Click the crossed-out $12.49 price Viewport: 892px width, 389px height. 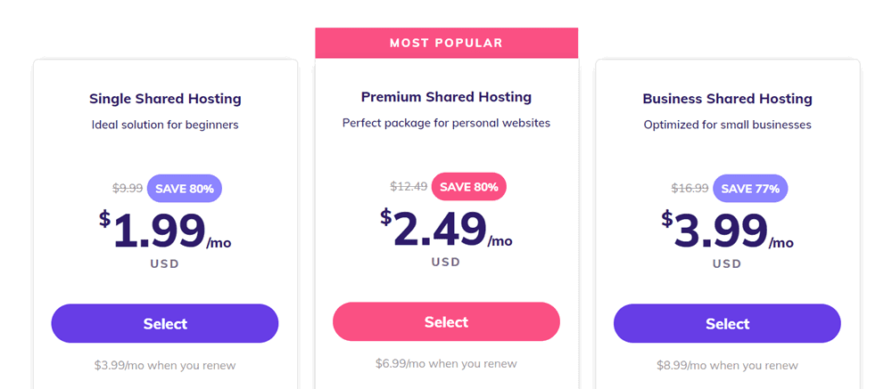coord(409,186)
